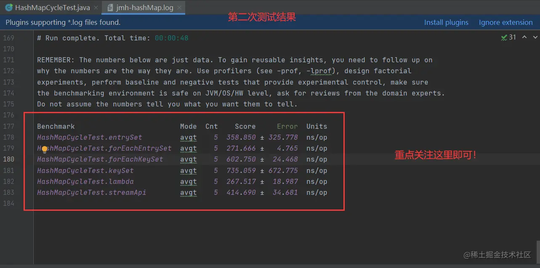The height and width of the screenshot is (268, 540).
Task: Close the HashMapCycleTest.java tab
Action: (x=96, y=8)
